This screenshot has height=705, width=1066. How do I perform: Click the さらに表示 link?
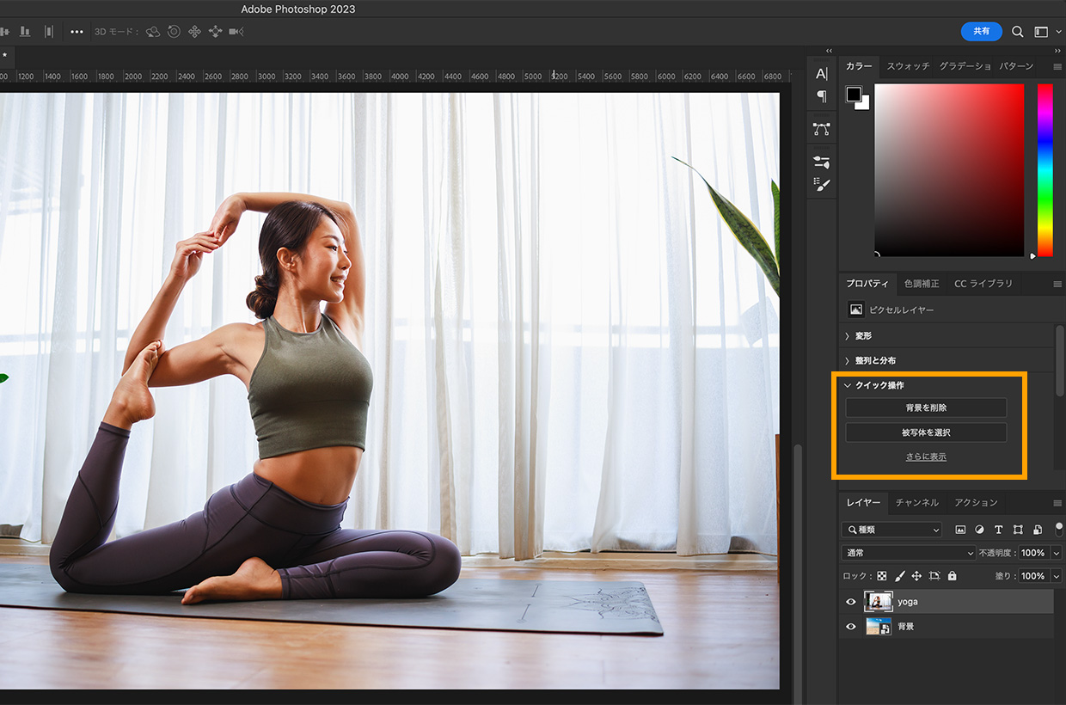point(926,457)
